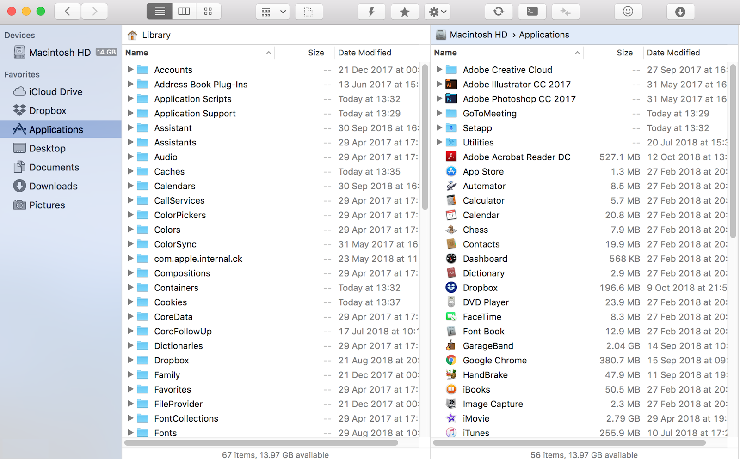The width and height of the screenshot is (740, 459).
Task: Click the download arrow toolbar icon
Action: click(x=680, y=12)
